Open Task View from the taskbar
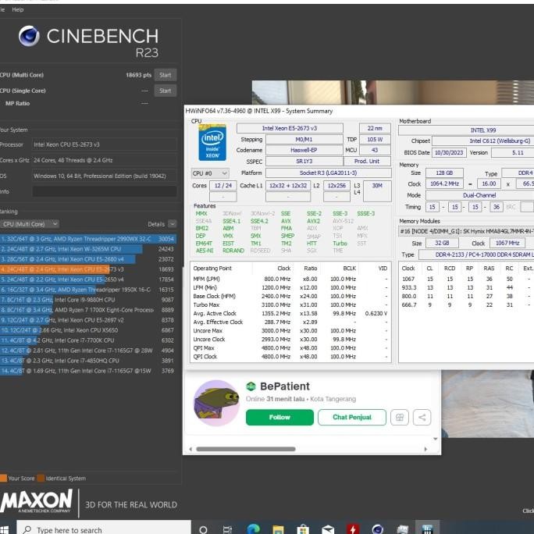Image resolution: width=534 pixels, height=534 pixels. 227,529
